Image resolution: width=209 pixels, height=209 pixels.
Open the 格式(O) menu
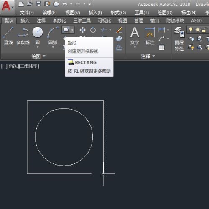[118, 13]
